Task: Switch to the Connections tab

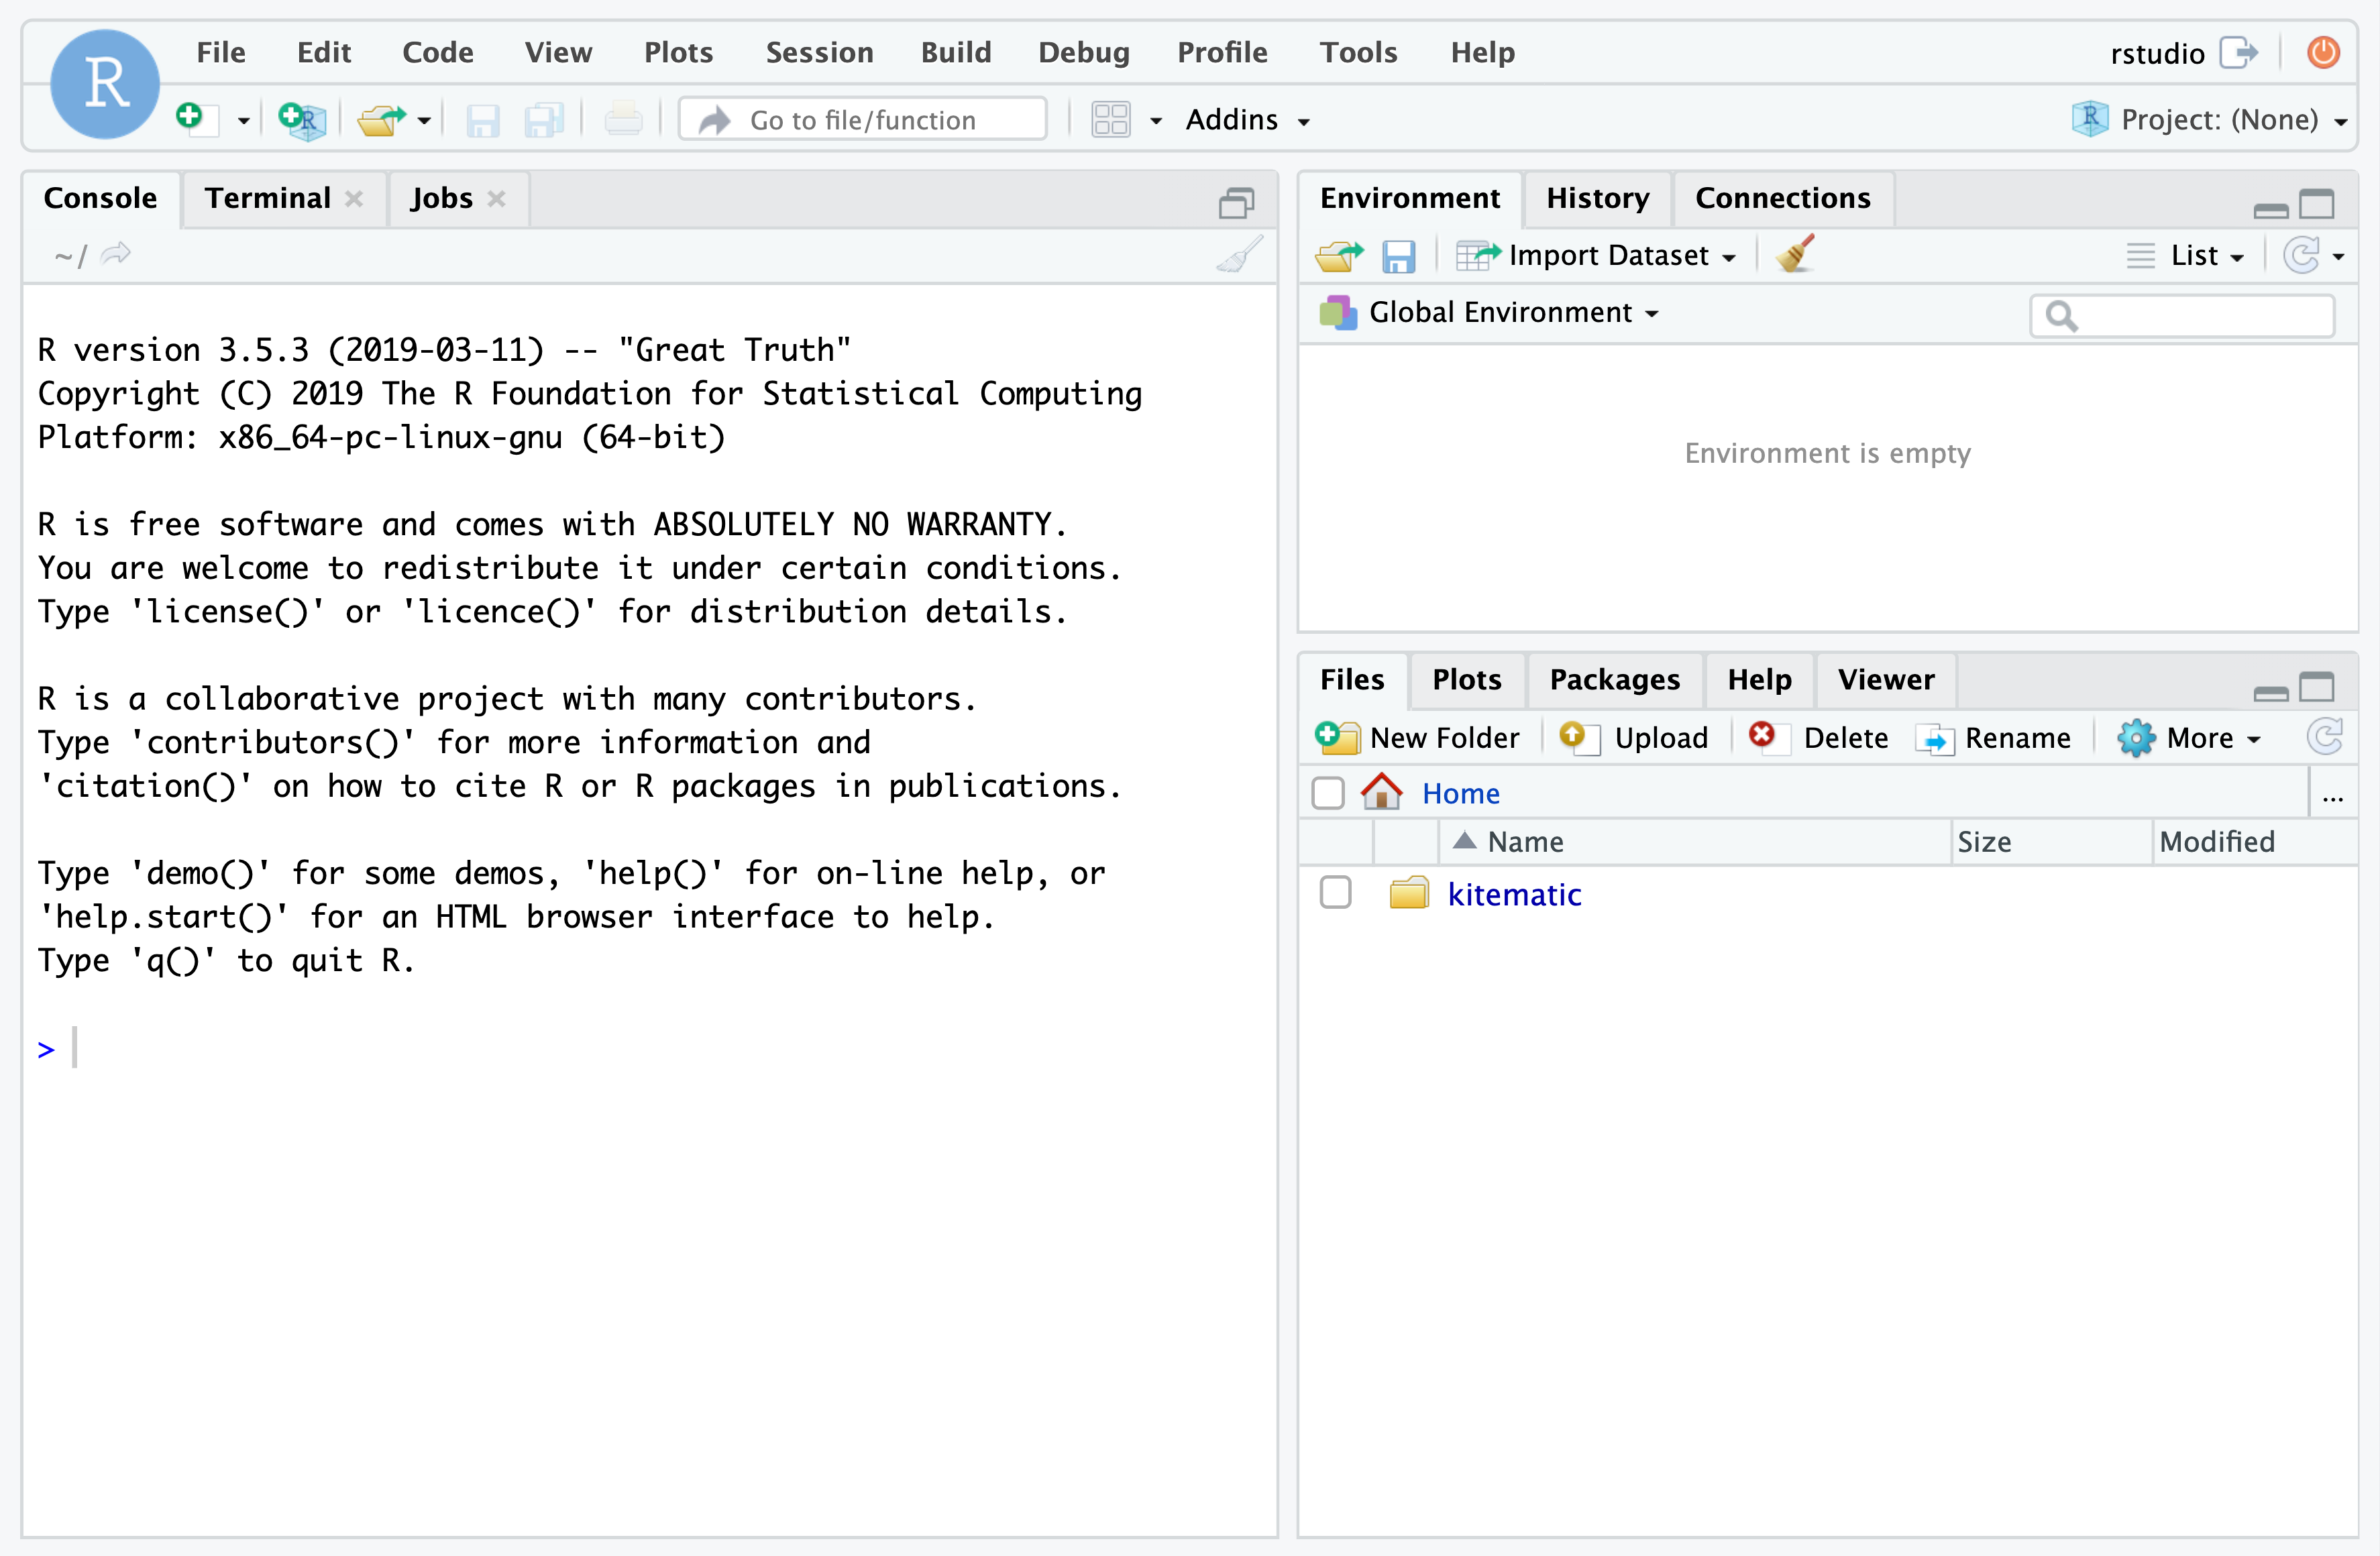Action: (x=1782, y=198)
